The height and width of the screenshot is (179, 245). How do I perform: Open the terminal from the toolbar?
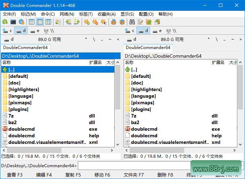[x=13, y=22]
